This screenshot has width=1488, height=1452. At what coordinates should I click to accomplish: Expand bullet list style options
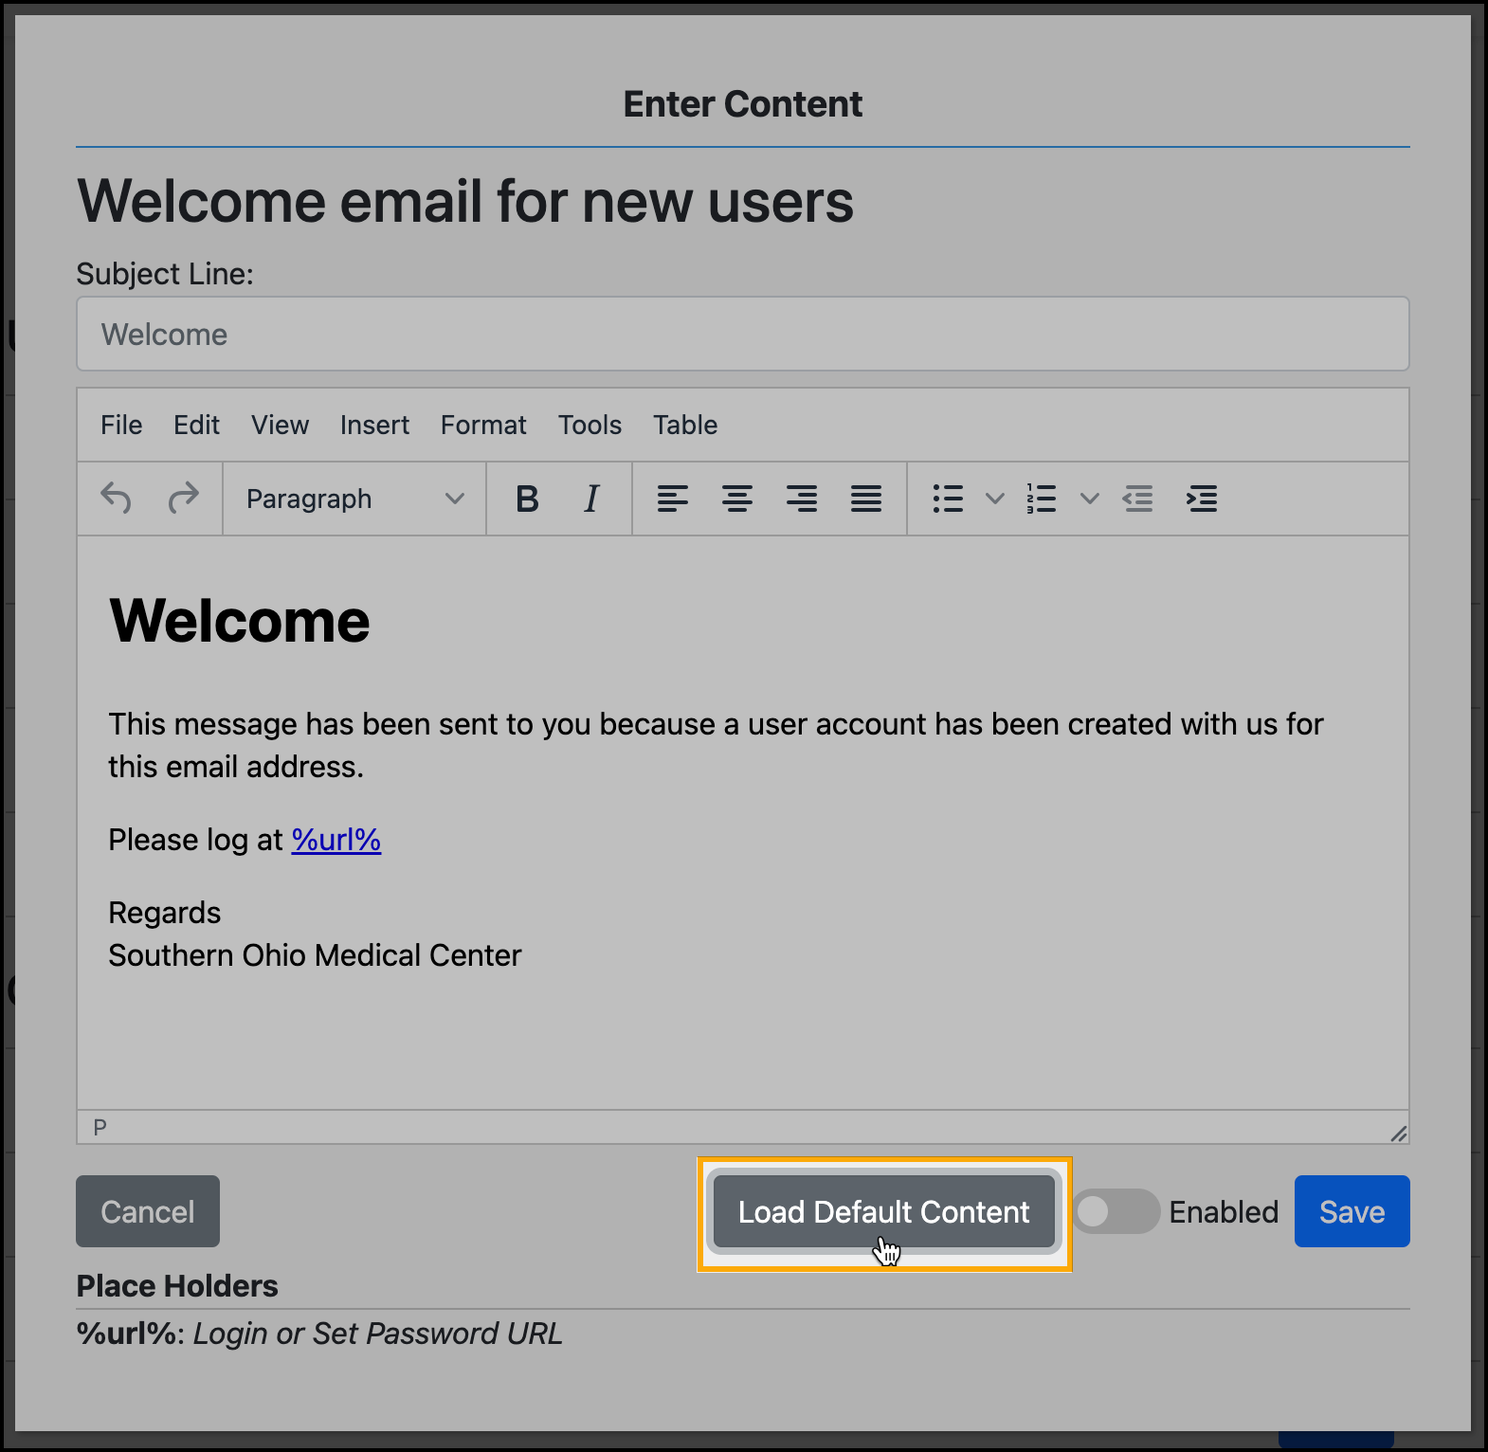(x=994, y=499)
